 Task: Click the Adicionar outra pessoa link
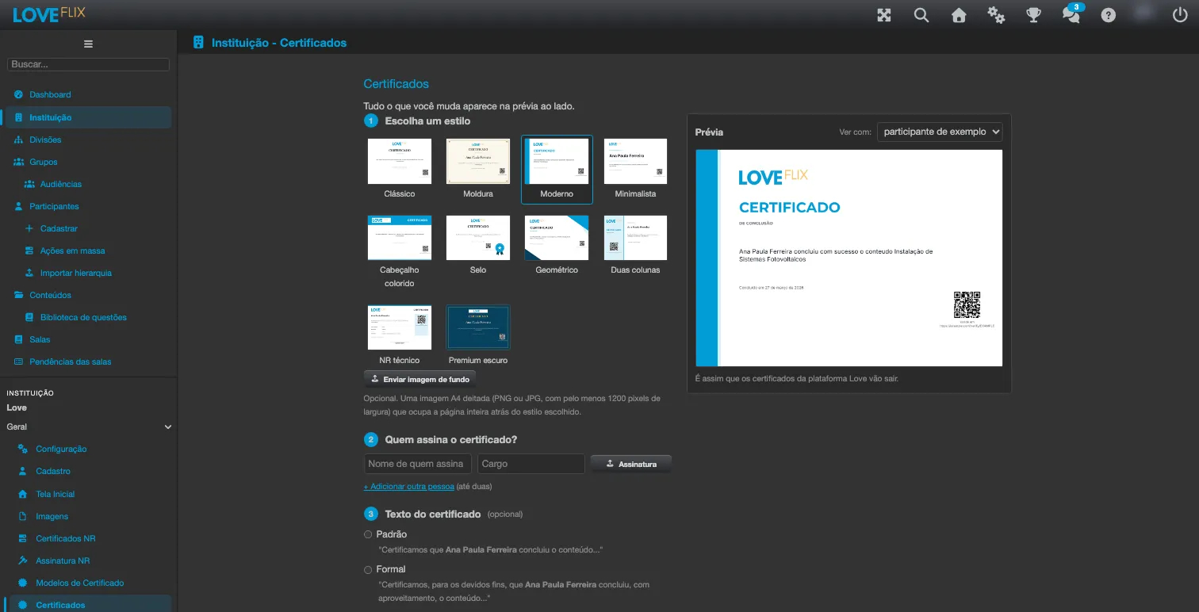click(408, 486)
